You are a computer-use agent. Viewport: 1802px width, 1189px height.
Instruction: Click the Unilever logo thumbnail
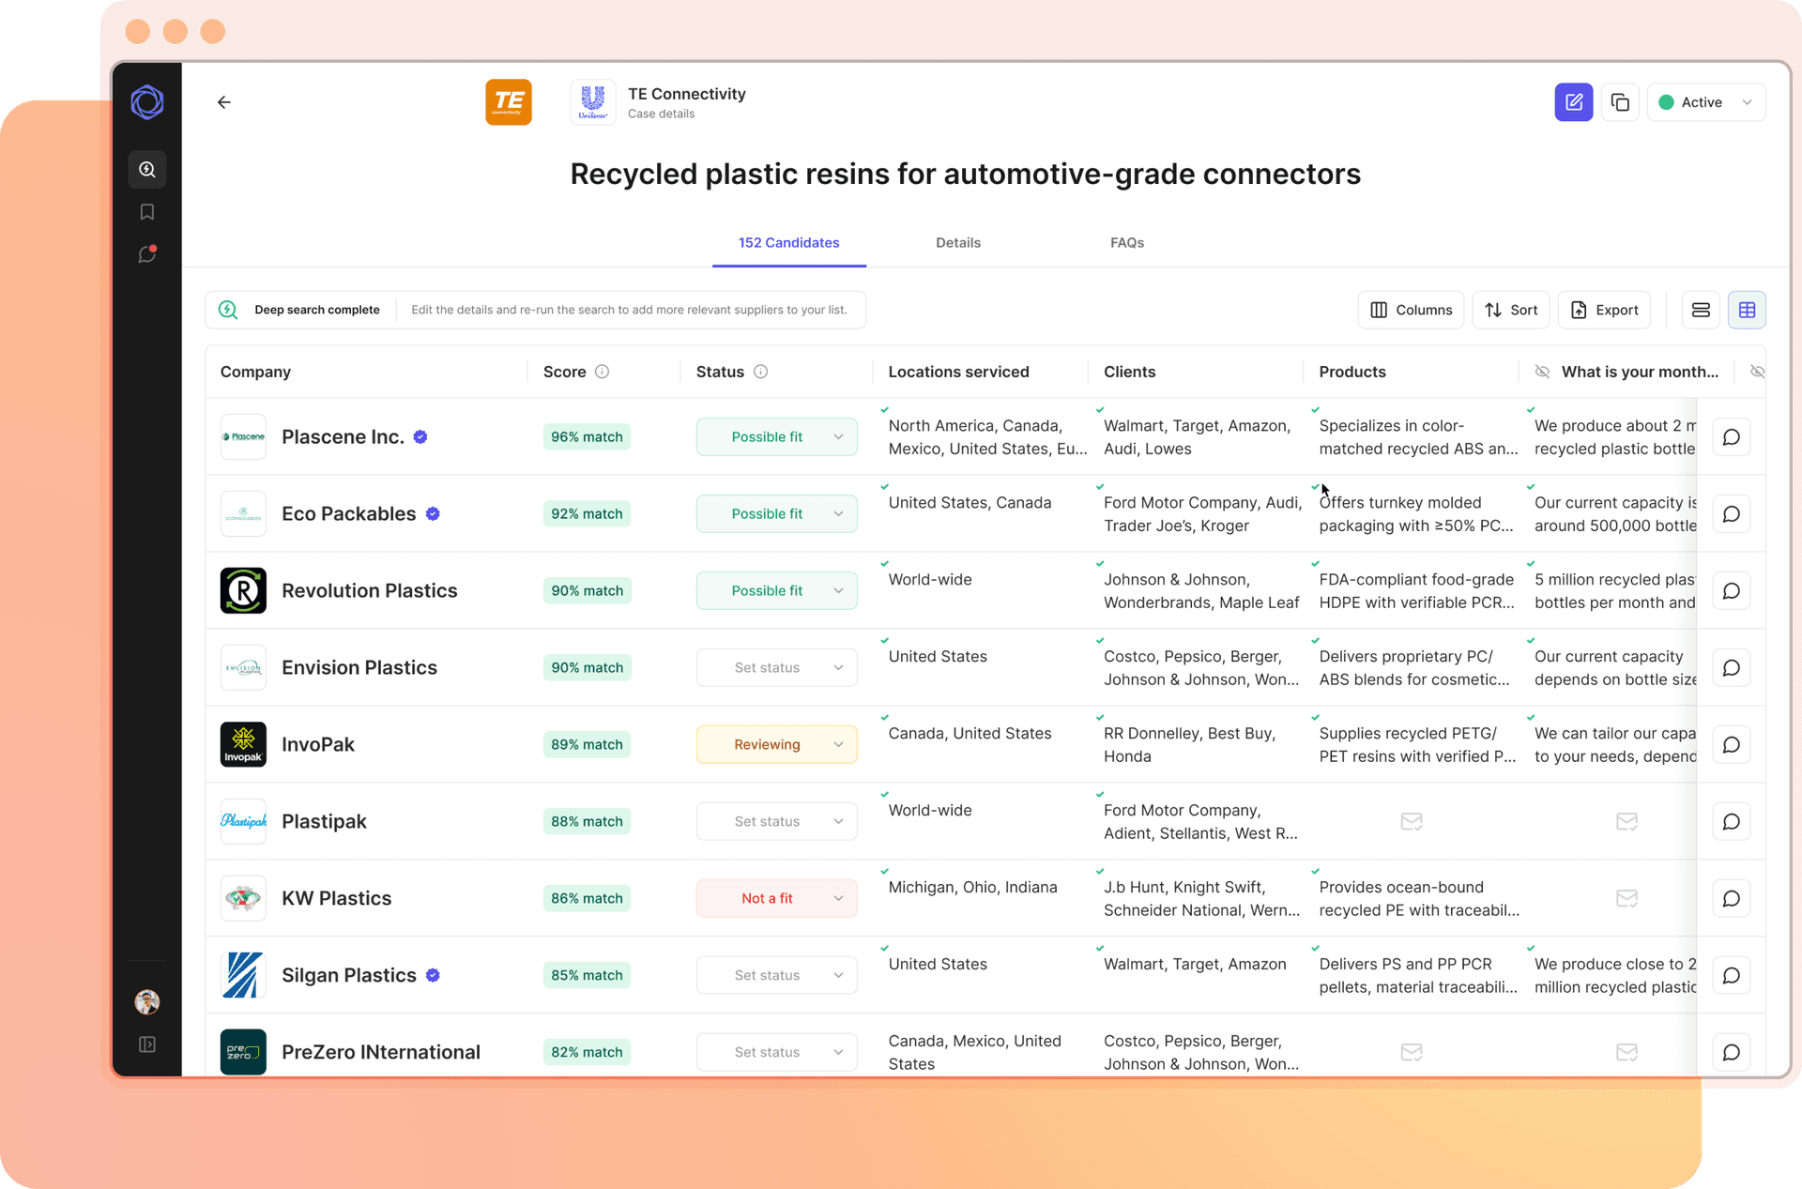[593, 102]
